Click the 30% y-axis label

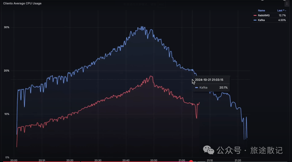(6, 27)
